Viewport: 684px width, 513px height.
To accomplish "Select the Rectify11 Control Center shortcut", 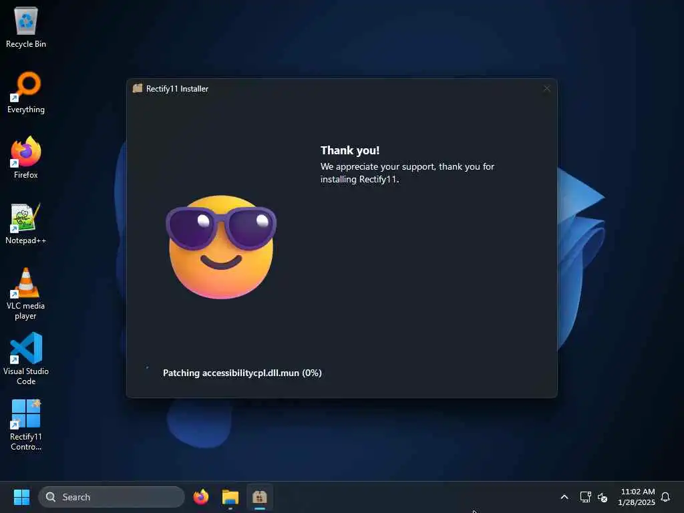I will tap(26, 424).
